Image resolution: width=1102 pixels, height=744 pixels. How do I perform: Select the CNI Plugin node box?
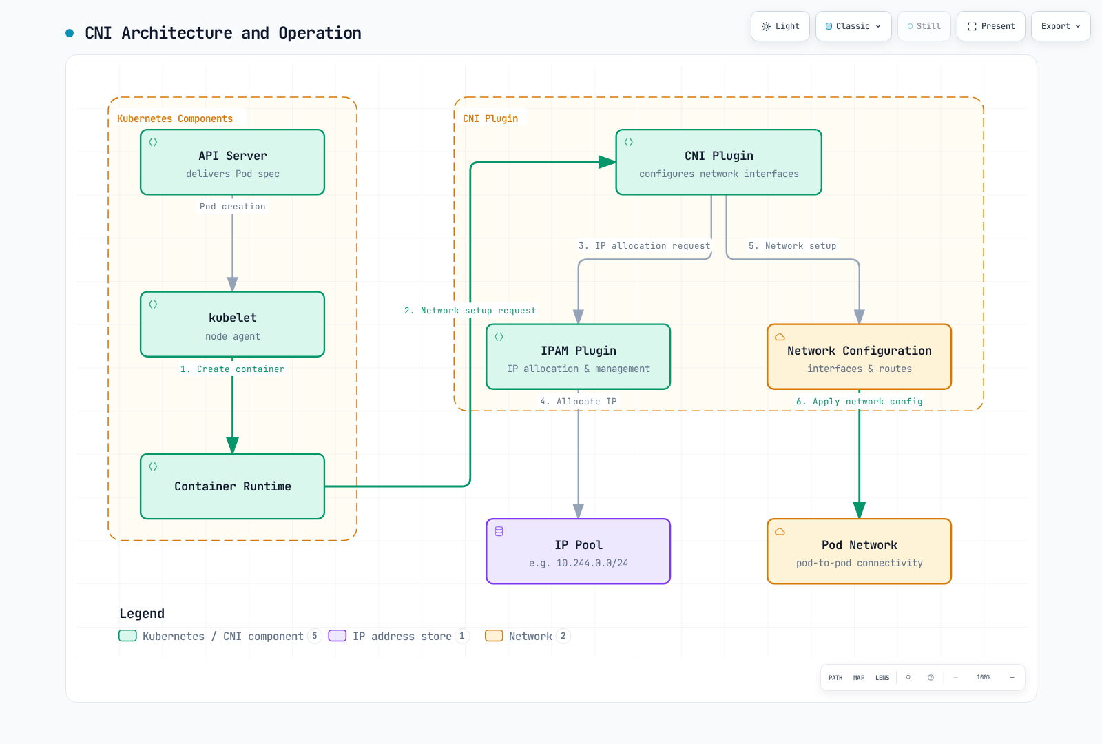pyautogui.click(x=718, y=162)
